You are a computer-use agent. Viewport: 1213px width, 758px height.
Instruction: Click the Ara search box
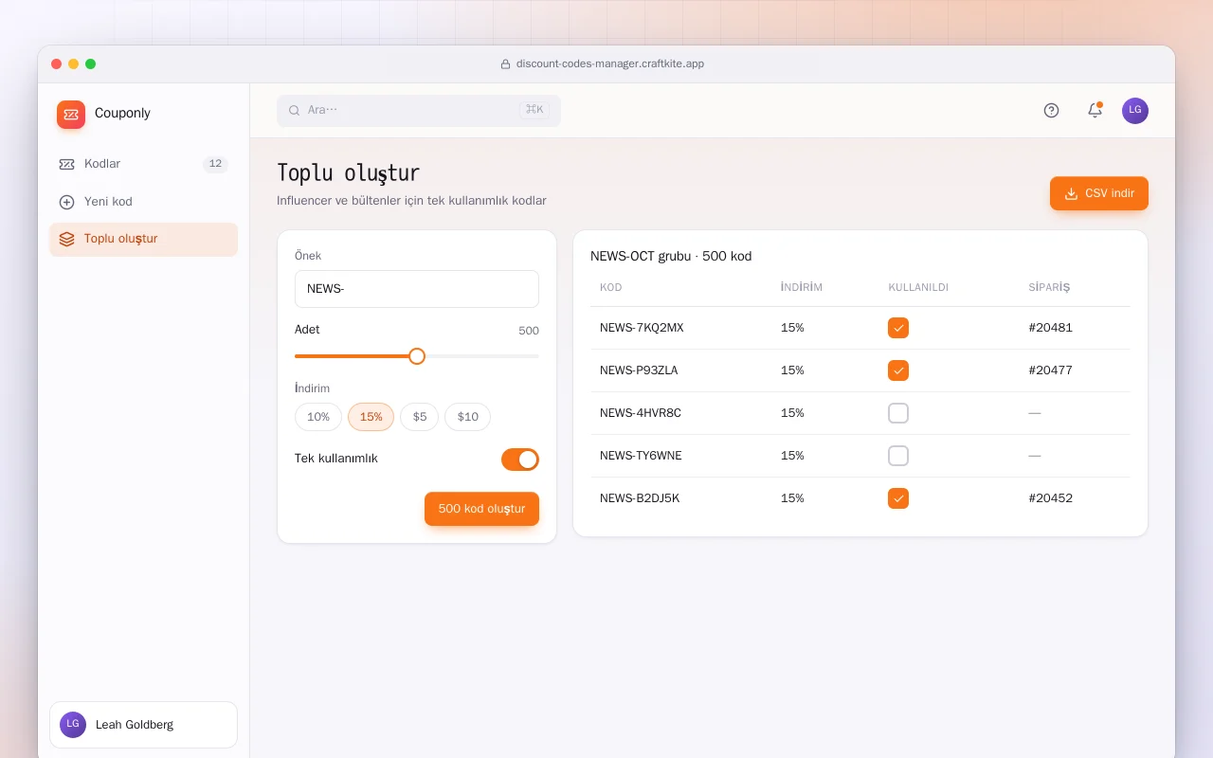click(x=419, y=110)
